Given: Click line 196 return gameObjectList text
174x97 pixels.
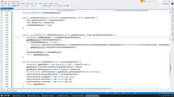Looking at the screenshot, I should click(38, 54).
